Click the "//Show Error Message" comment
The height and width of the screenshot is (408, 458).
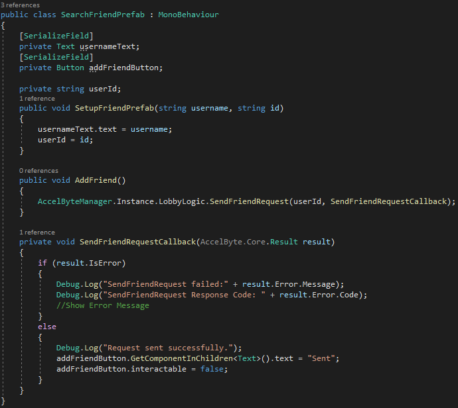coord(103,305)
